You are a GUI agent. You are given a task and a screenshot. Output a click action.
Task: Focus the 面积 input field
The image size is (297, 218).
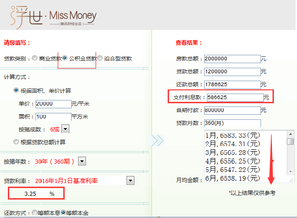tap(53, 117)
